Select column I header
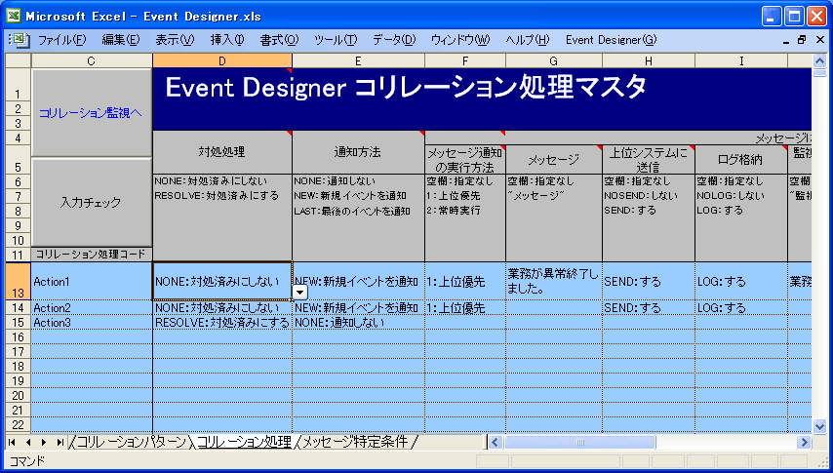This screenshot has height=473, width=833. [741, 60]
